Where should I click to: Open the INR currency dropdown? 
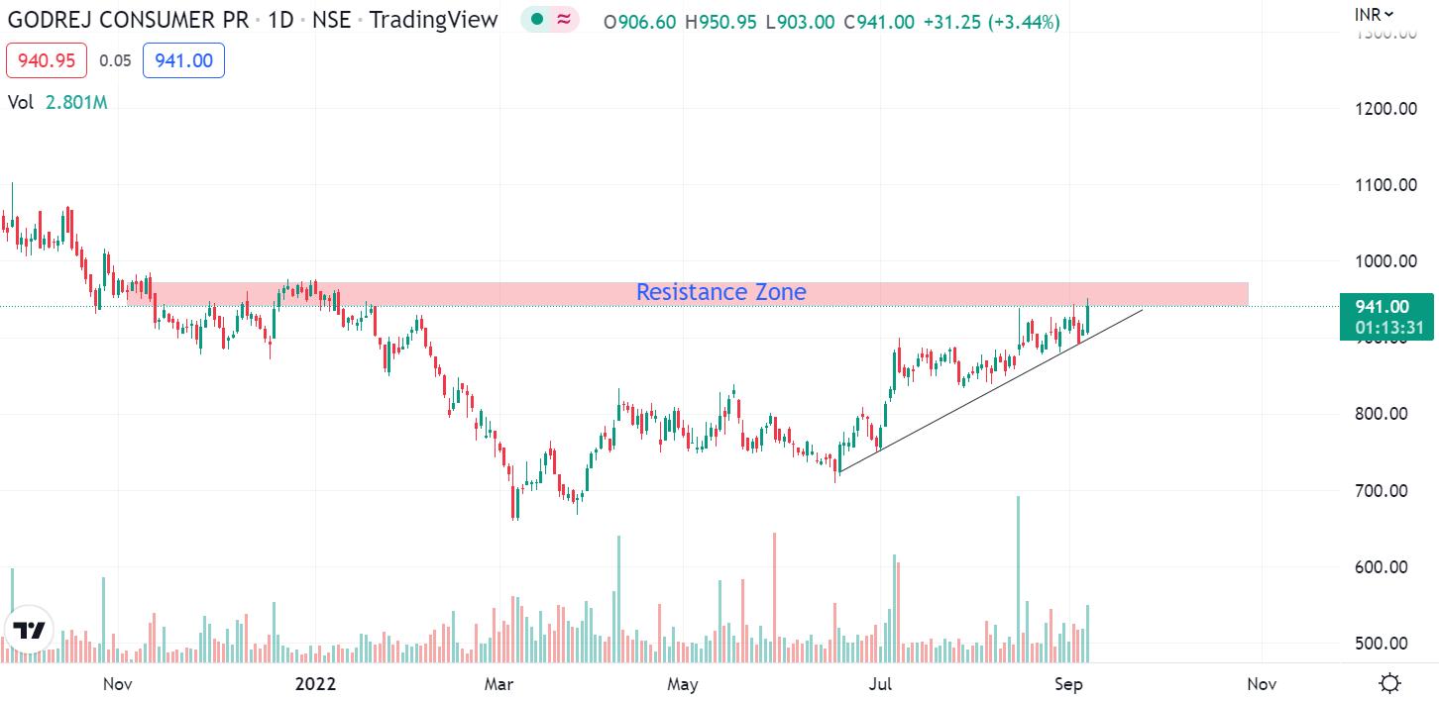pyautogui.click(x=1374, y=14)
